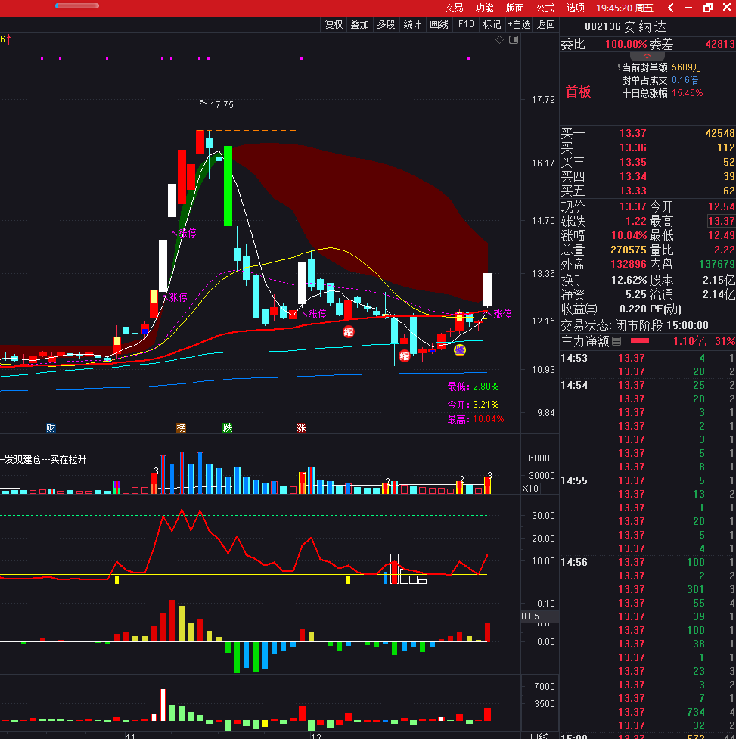The width and height of the screenshot is (736, 739).
Task: Click the purple 鉴 badge on chart
Action: tap(459, 349)
